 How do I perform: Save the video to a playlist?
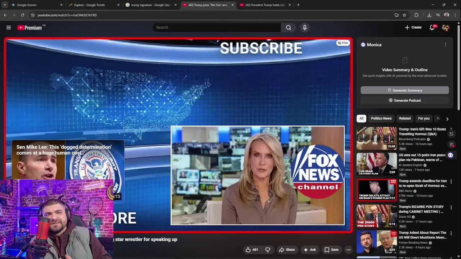coord(331,250)
